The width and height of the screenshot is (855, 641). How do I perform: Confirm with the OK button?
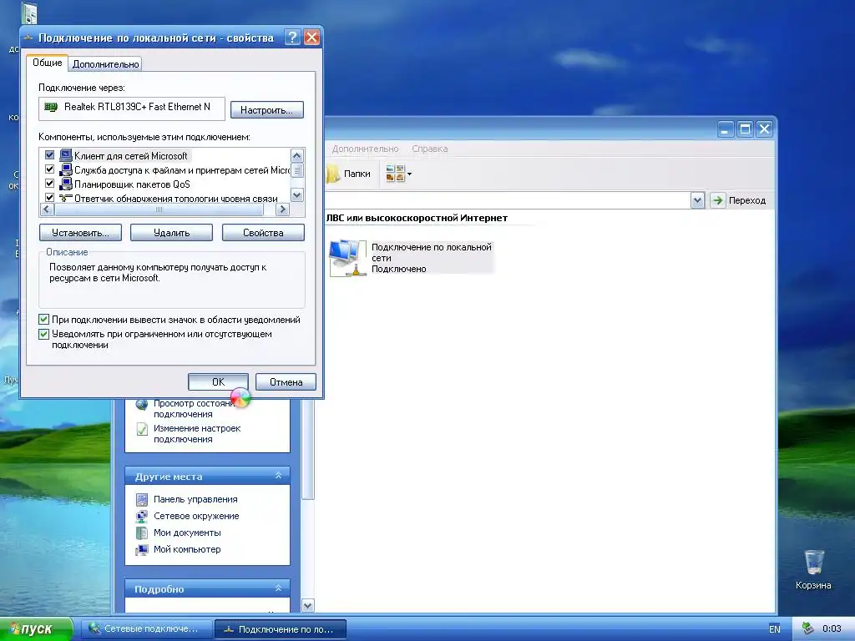click(218, 382)
